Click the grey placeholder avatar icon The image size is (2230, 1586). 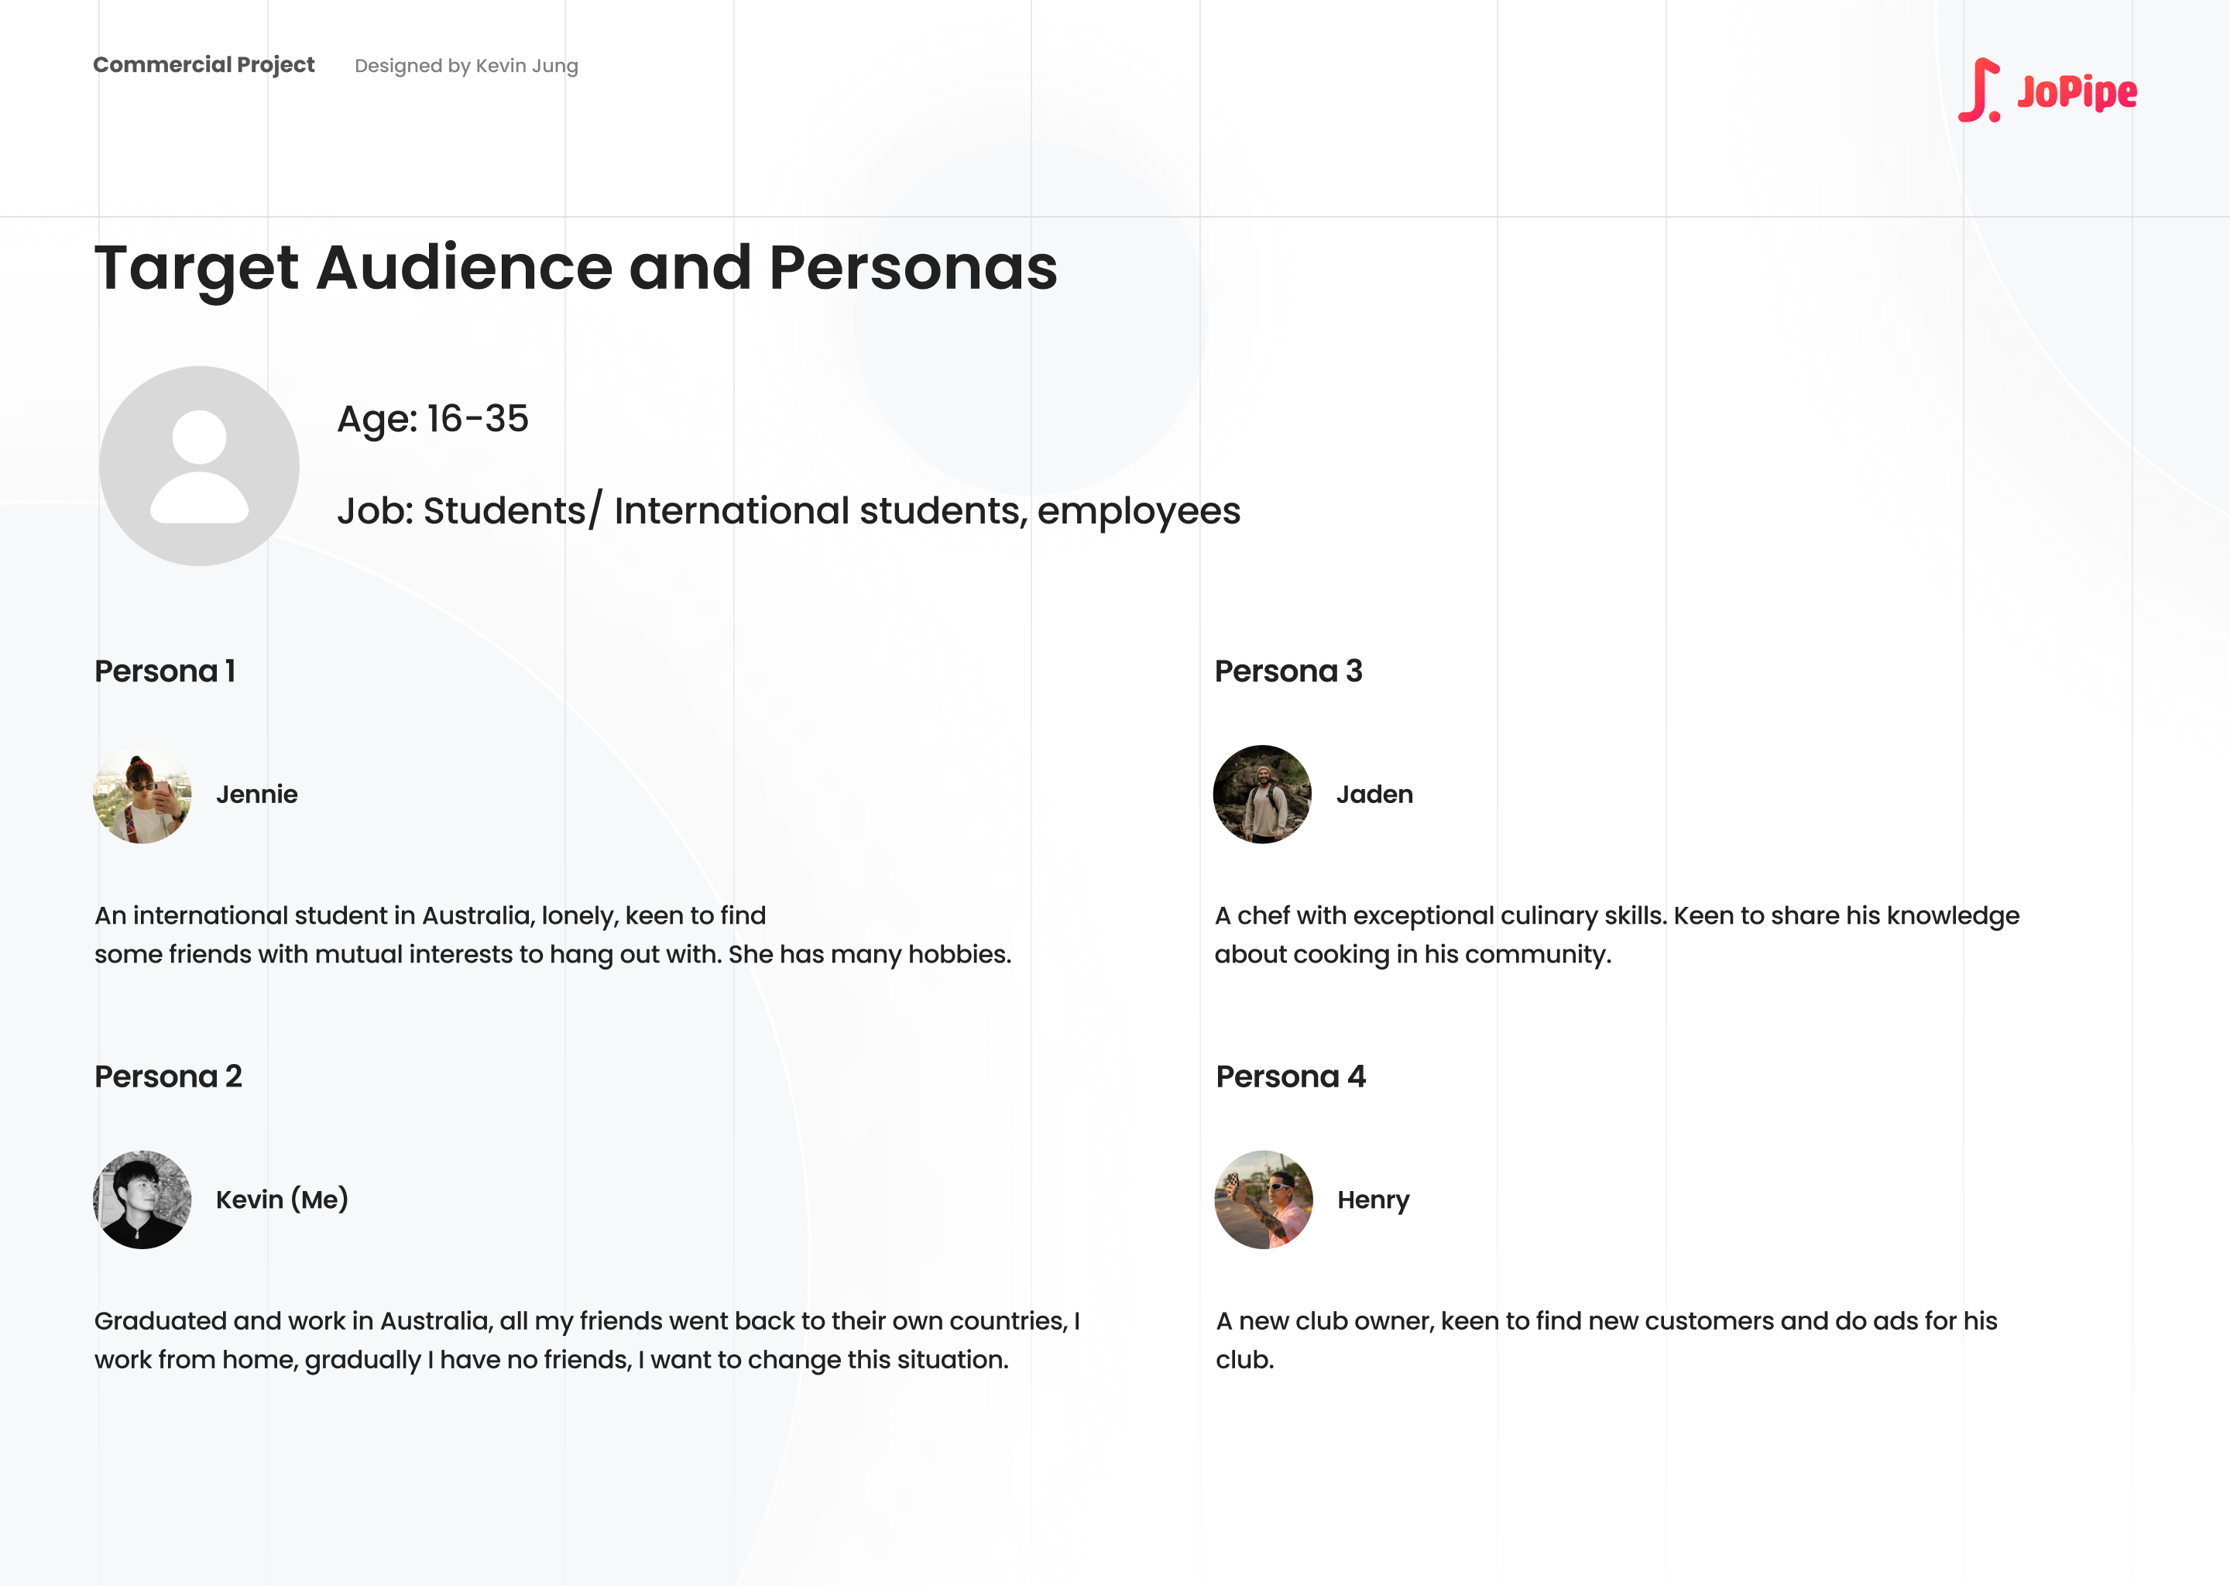pyautogui.click(x=199, y=466)
